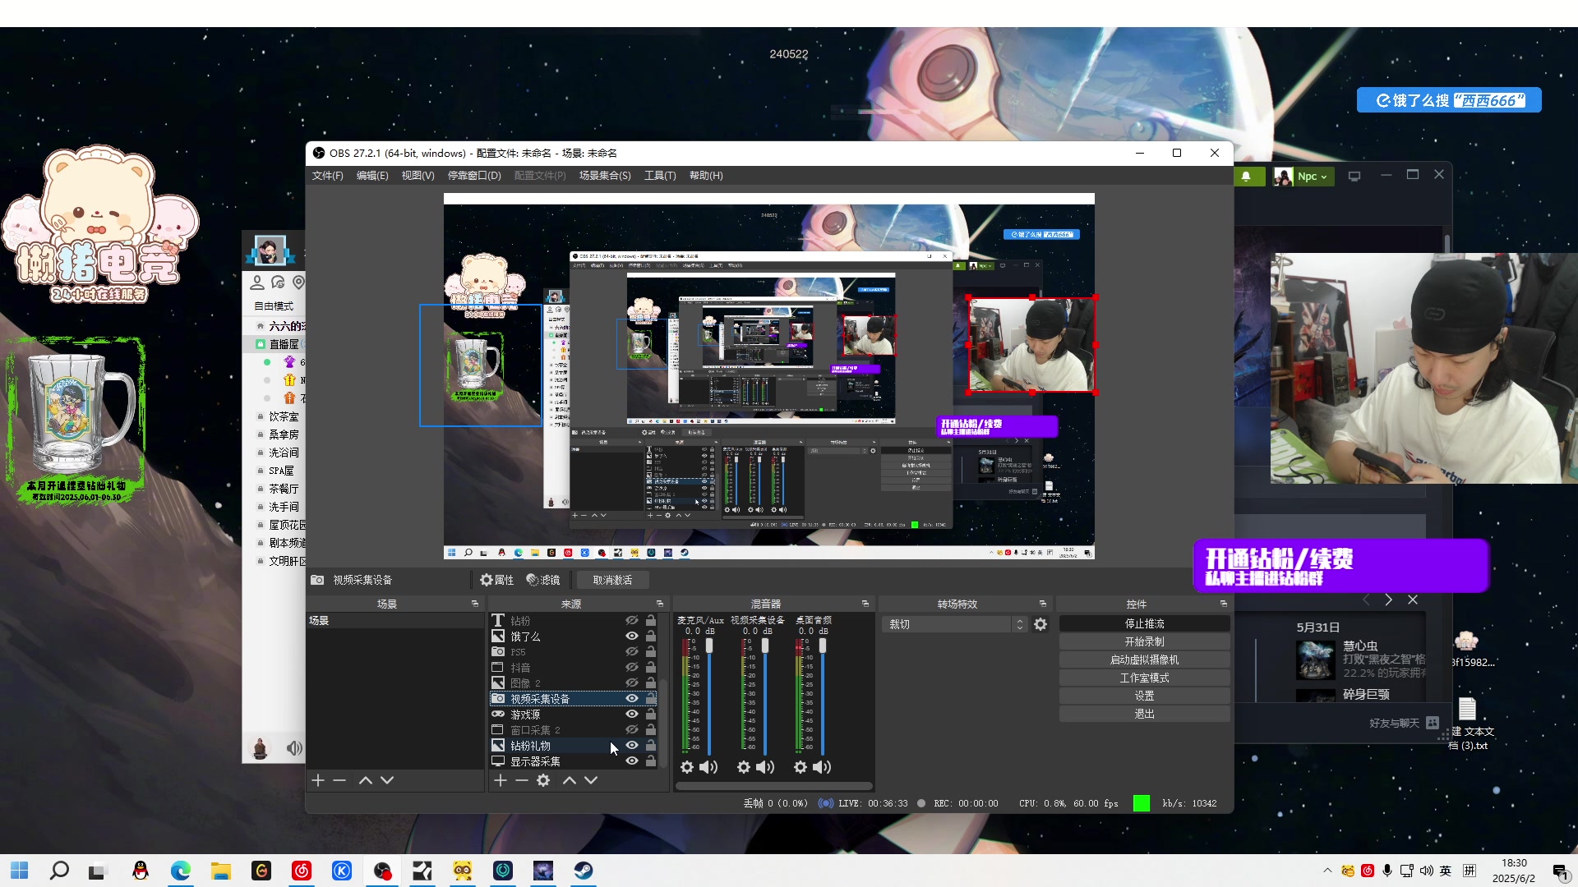Click OBS Studio icon in taskbar
This screenshot has width=1578, height=887.
click(x=382, y=871)
